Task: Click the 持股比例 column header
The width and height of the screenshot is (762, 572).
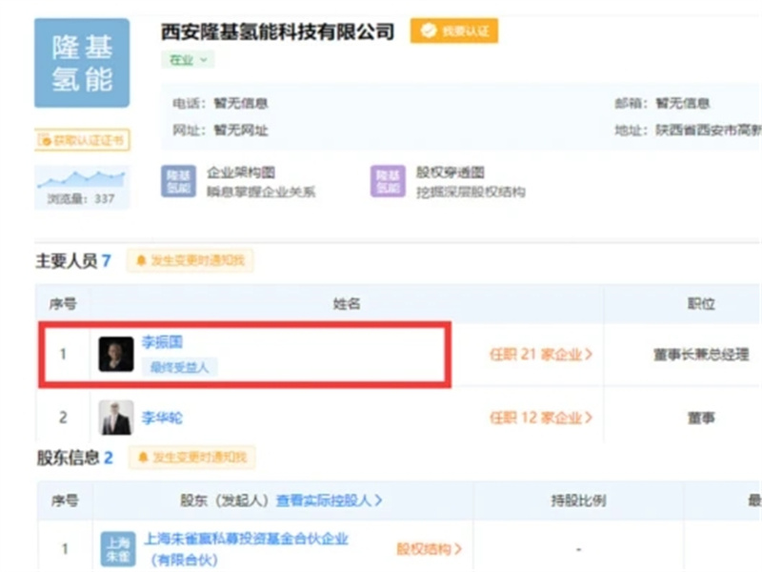Action: pos(578,500)
